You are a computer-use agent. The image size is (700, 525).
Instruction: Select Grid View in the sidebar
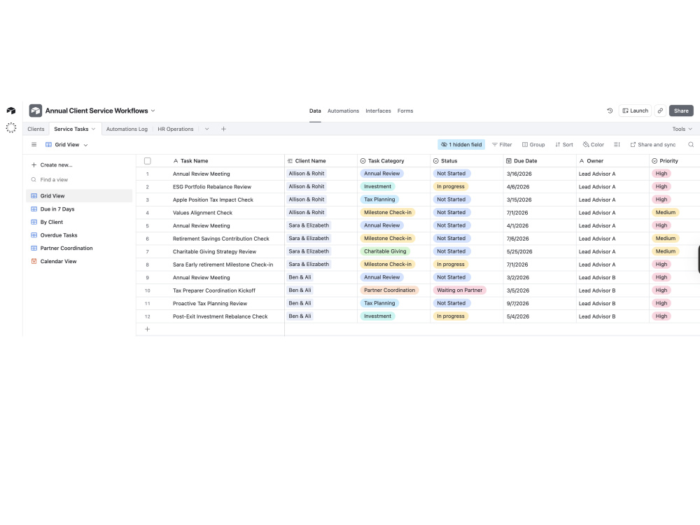pyautogui.click(x=80, y=196)
